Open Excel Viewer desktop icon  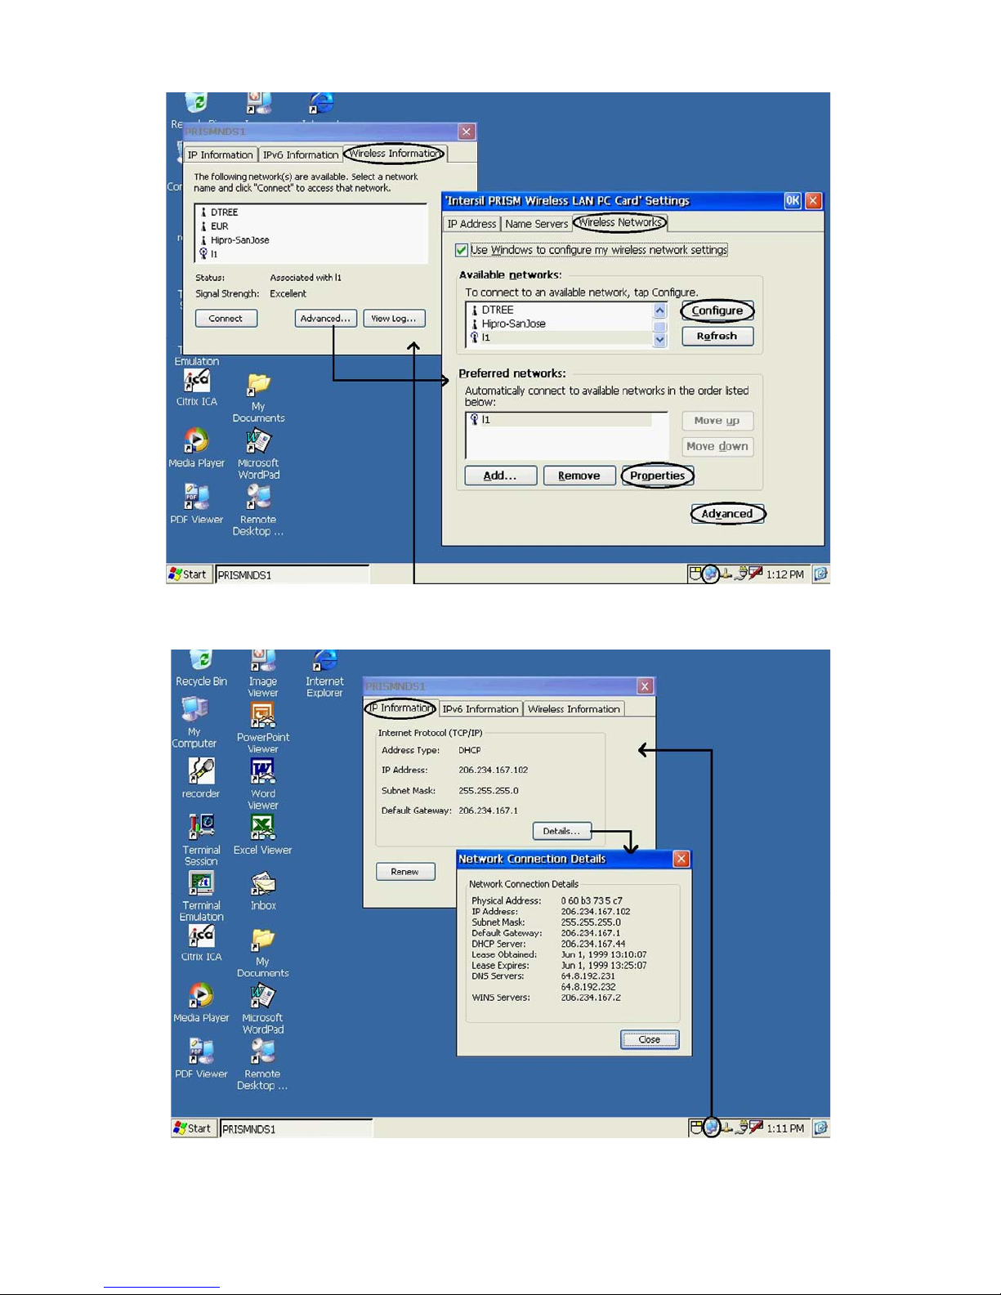tap(262, 835)
